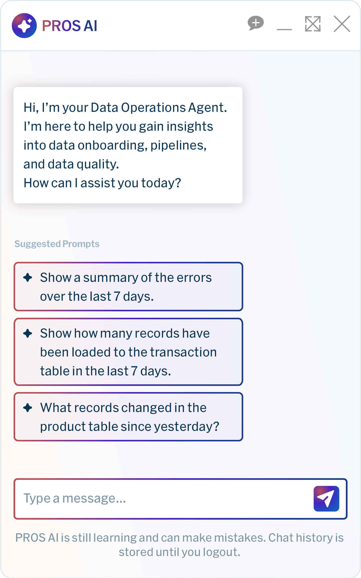Expand the chat to full screen
361x578 pixels.
313,24
